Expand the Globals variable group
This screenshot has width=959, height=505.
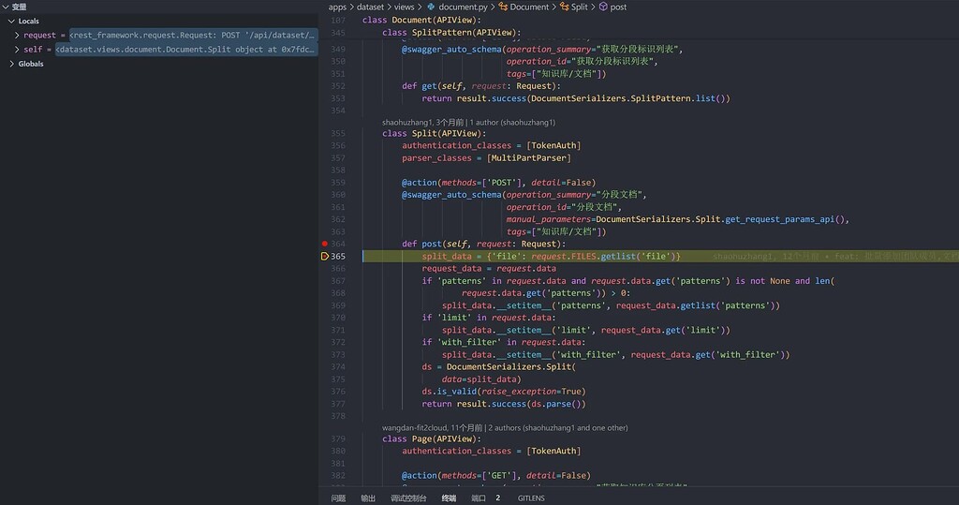11,64
